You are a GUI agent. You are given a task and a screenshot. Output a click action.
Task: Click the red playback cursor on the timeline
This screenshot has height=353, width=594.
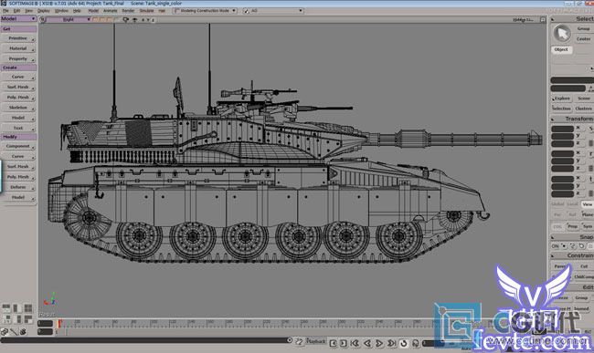tap(59, 324)
